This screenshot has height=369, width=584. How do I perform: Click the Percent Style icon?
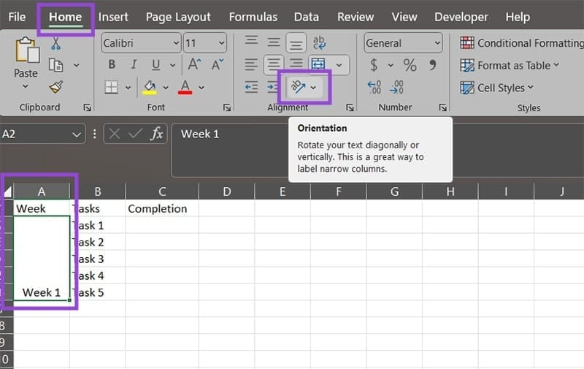point(410,66)
